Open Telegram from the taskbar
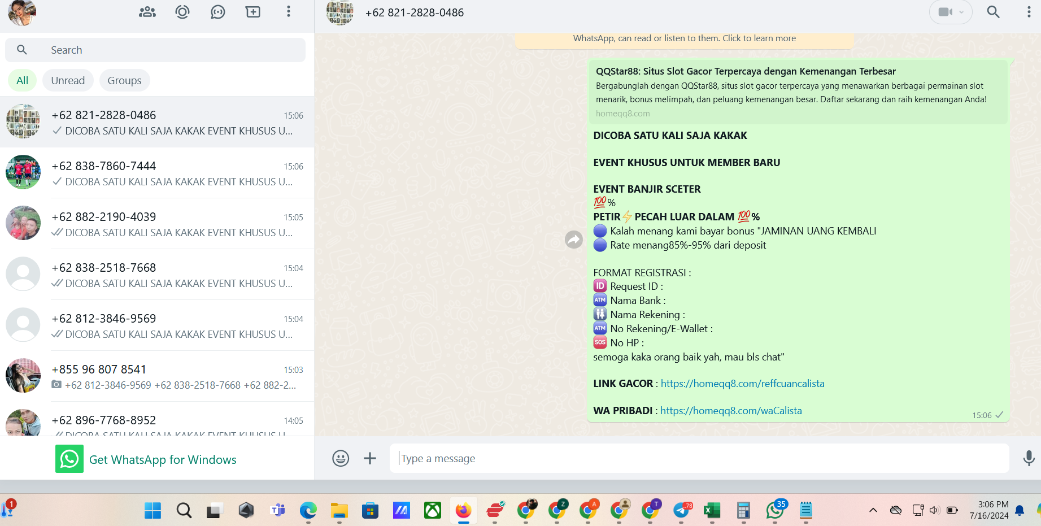The image size is (1041, 526). 682,511
